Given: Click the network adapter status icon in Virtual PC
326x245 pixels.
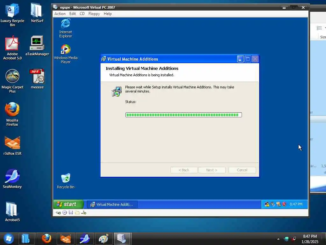Looking at the screenshot, I should point(84,212).
